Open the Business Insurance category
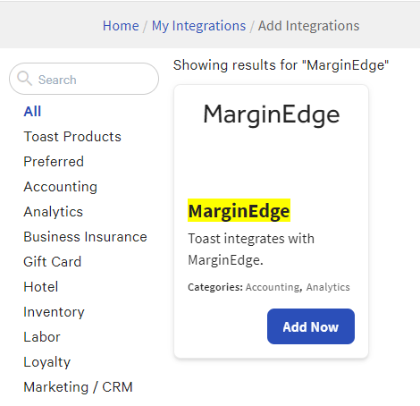Screen dimensions: 420x406 coord(85,237)
